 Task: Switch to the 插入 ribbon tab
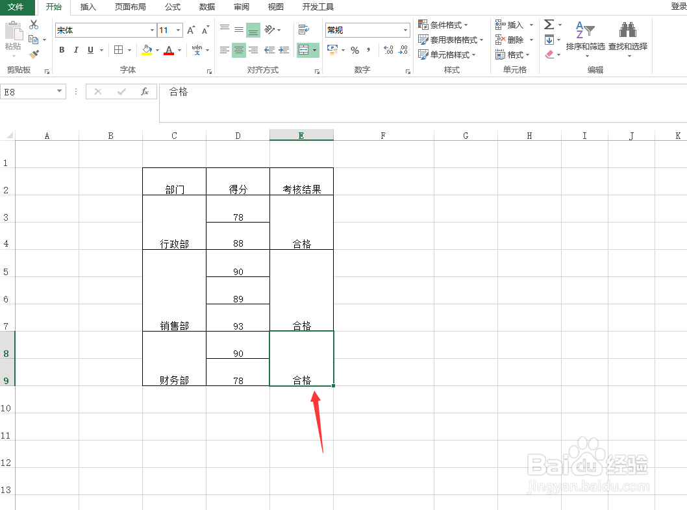coord(88,8)
